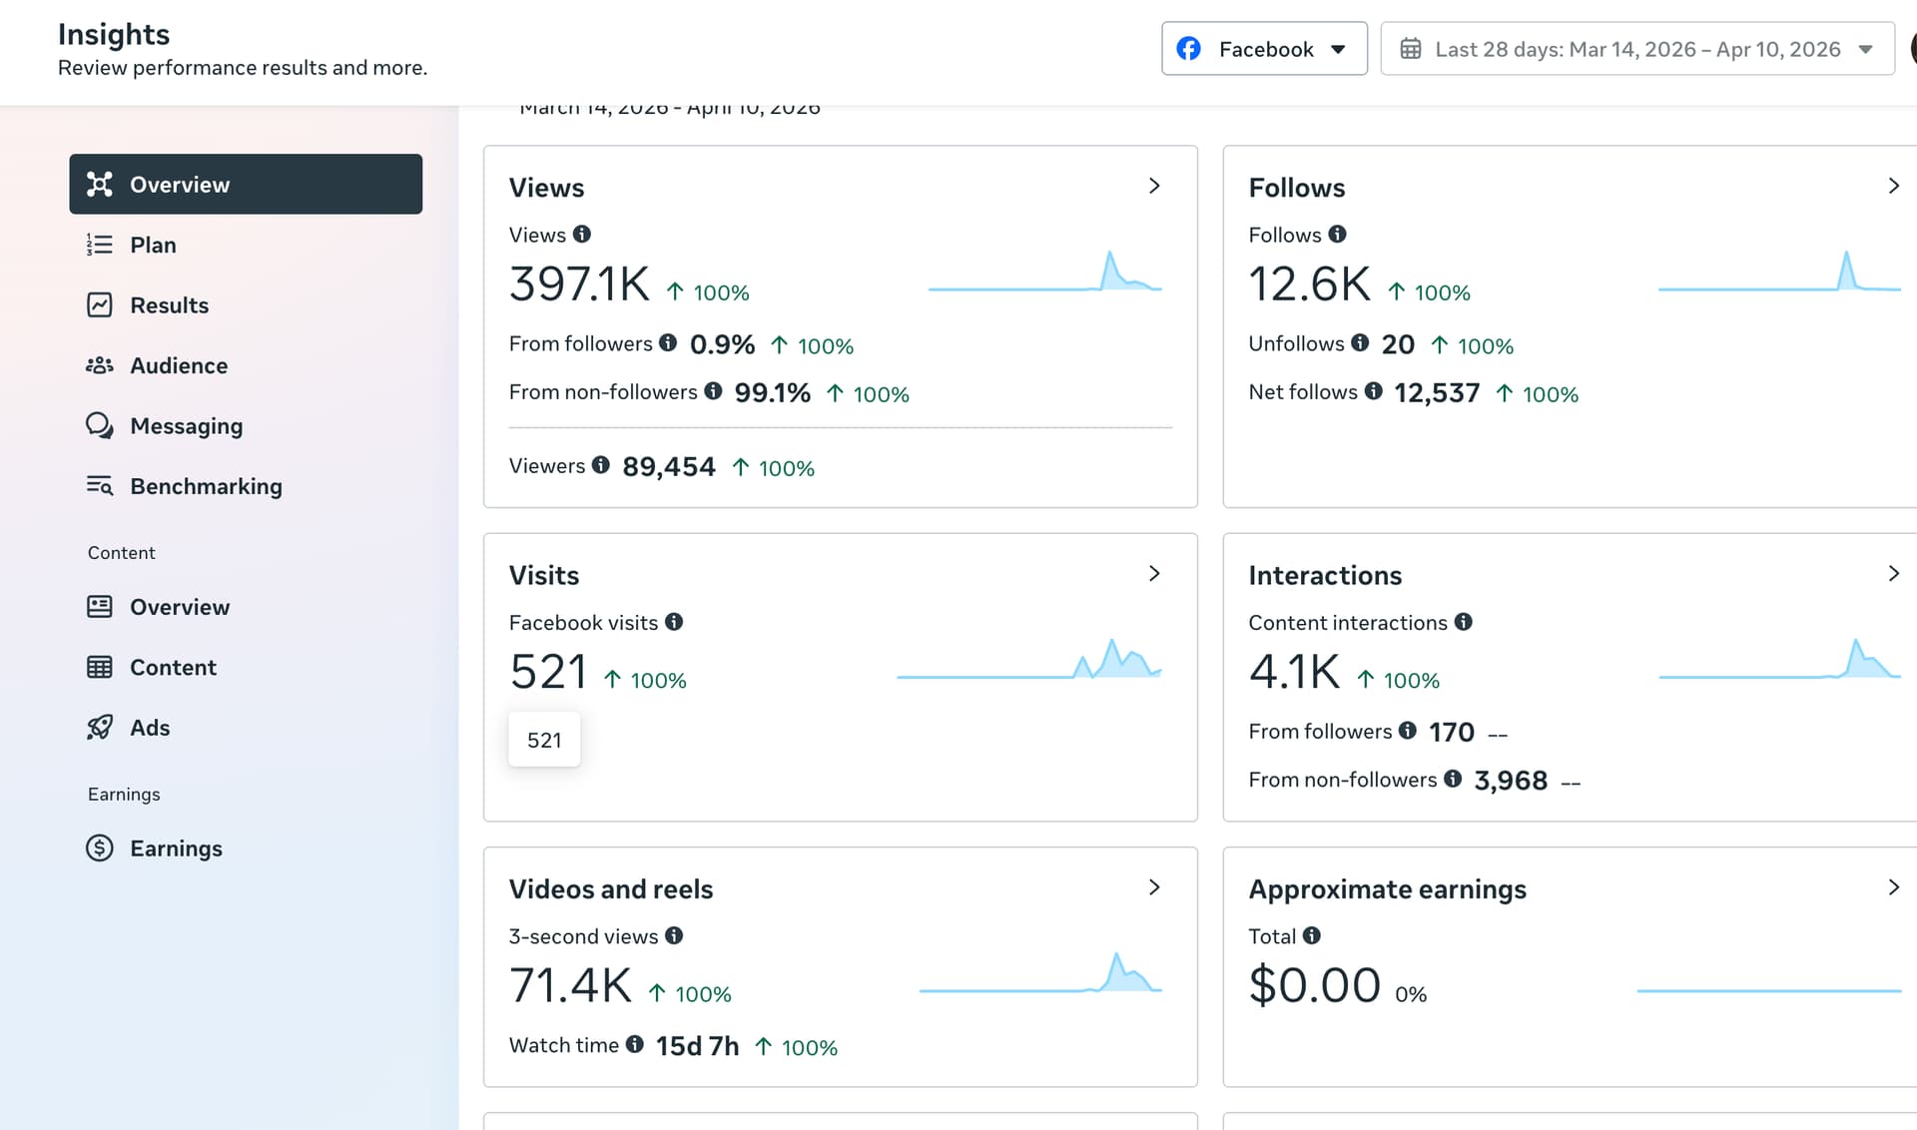Click the info icon beside Content interactions

(1464, 622)
